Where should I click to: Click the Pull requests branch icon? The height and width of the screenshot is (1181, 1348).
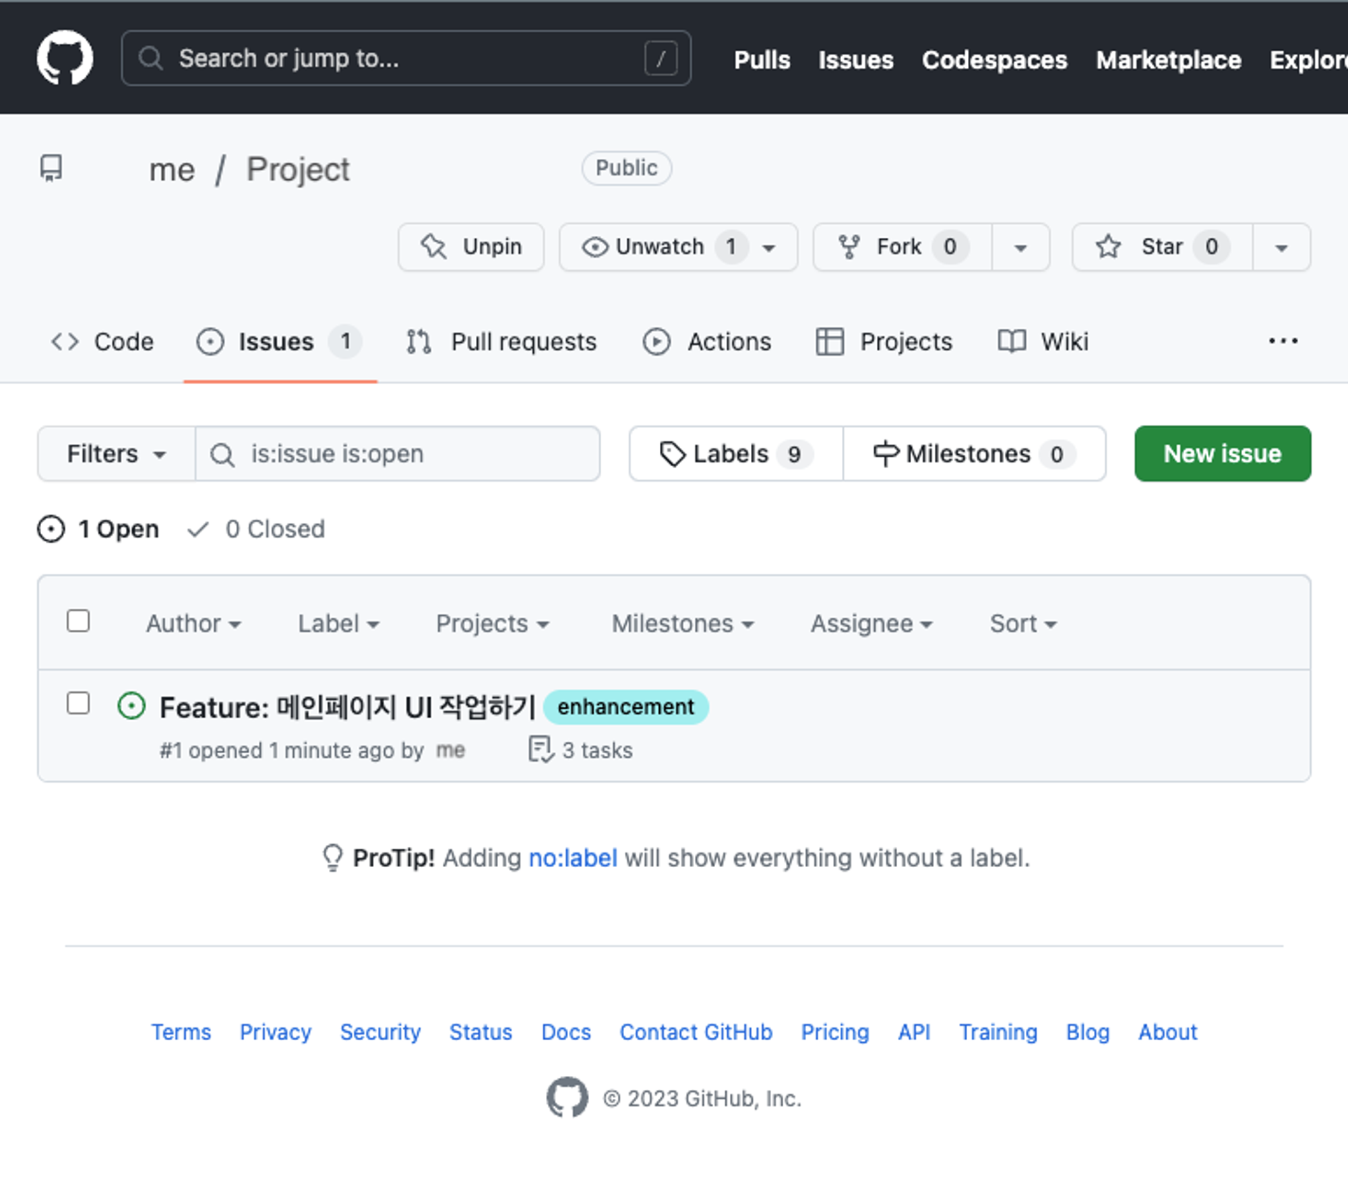pos(417,342)
